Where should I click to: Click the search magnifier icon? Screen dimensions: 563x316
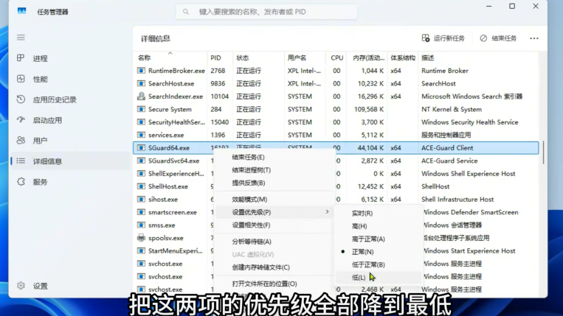[x=186, y=12]
